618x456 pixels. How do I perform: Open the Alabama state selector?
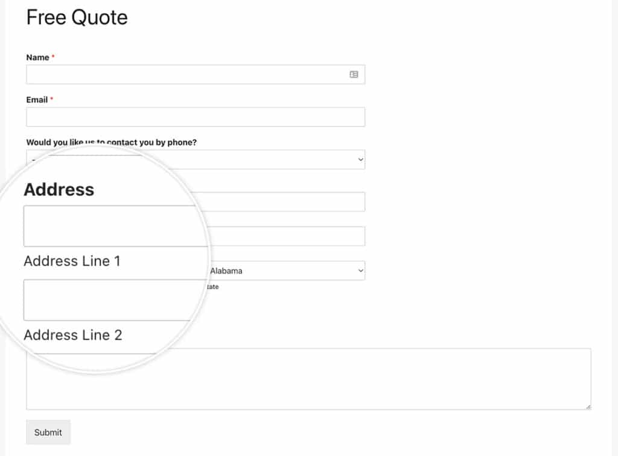pos(284,270)
